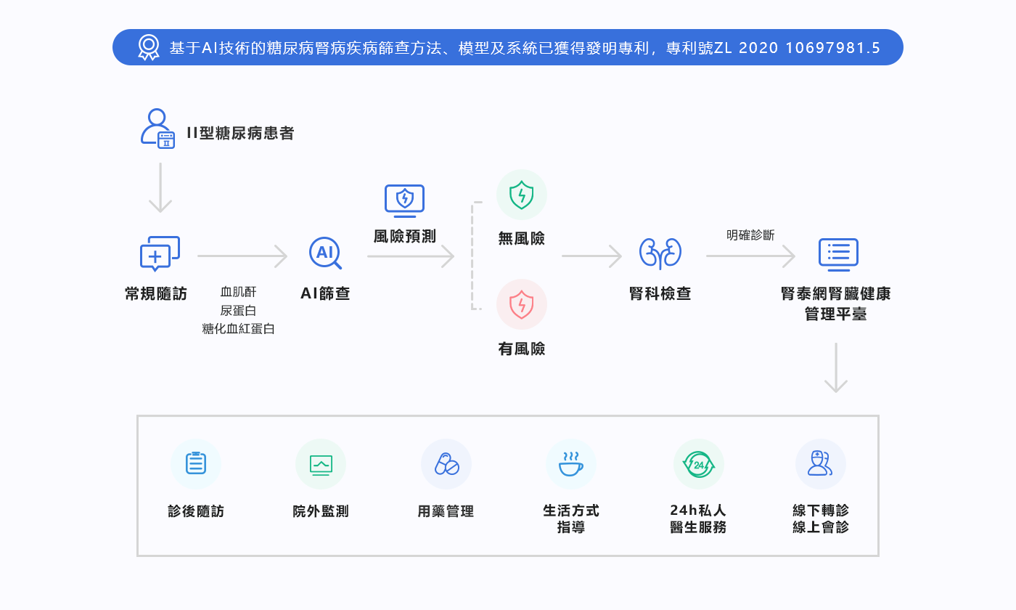Click the 腎科檢查 kidney icon
The image size is (1016, 610).
[660, 253]
